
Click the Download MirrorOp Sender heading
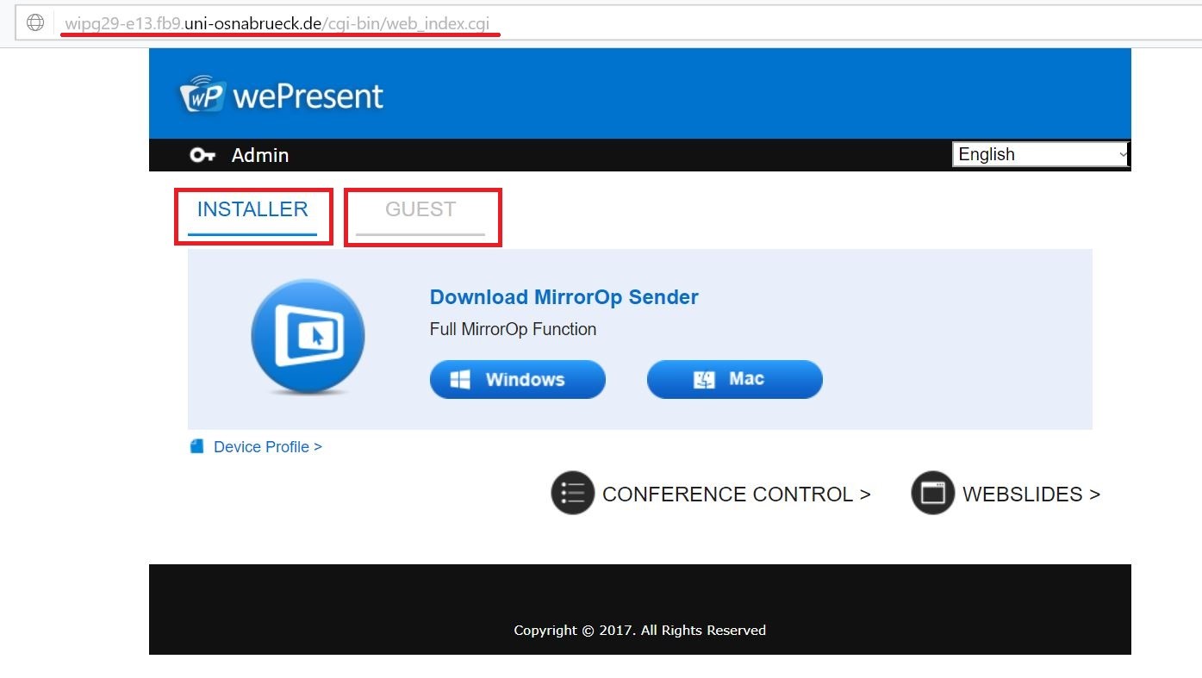tap(564, 297)
